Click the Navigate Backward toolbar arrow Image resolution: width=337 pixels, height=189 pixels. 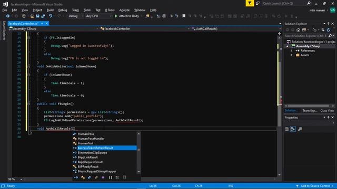click(x=8, y=16)
